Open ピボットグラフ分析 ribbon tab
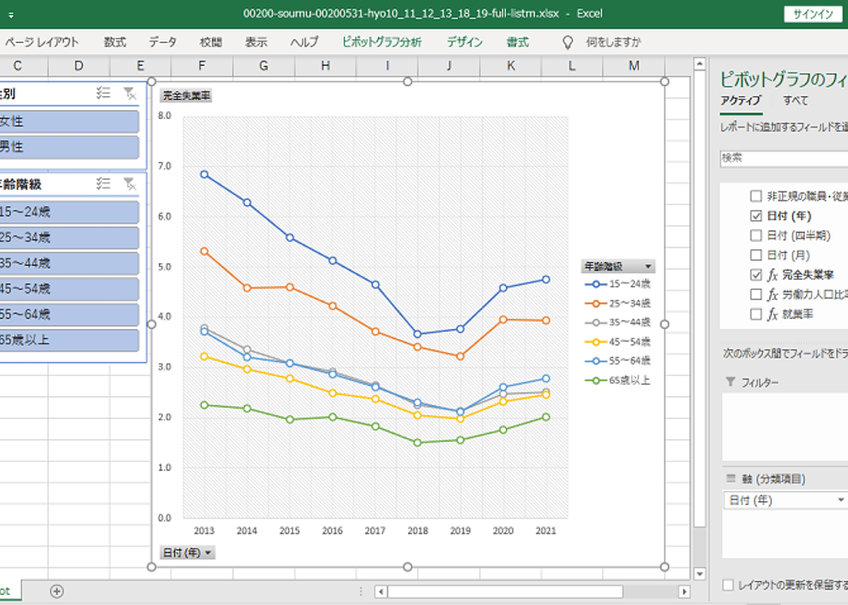The height and width of the screenshot is (605, 848). [x=382, y=42]
